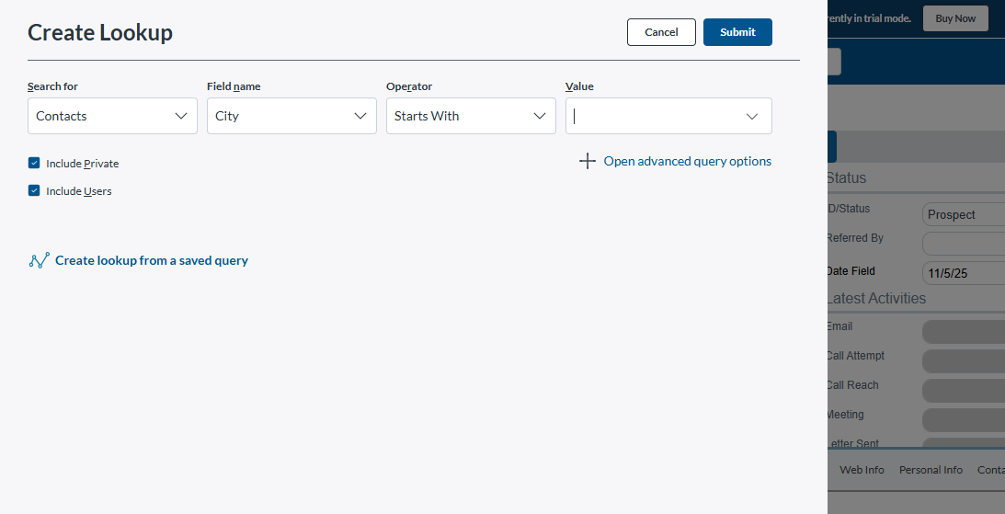Open the Operator Starts With dropdown
Image resolution: width=1005 pixels, height=514 pixels.
[x=471, y=116]
